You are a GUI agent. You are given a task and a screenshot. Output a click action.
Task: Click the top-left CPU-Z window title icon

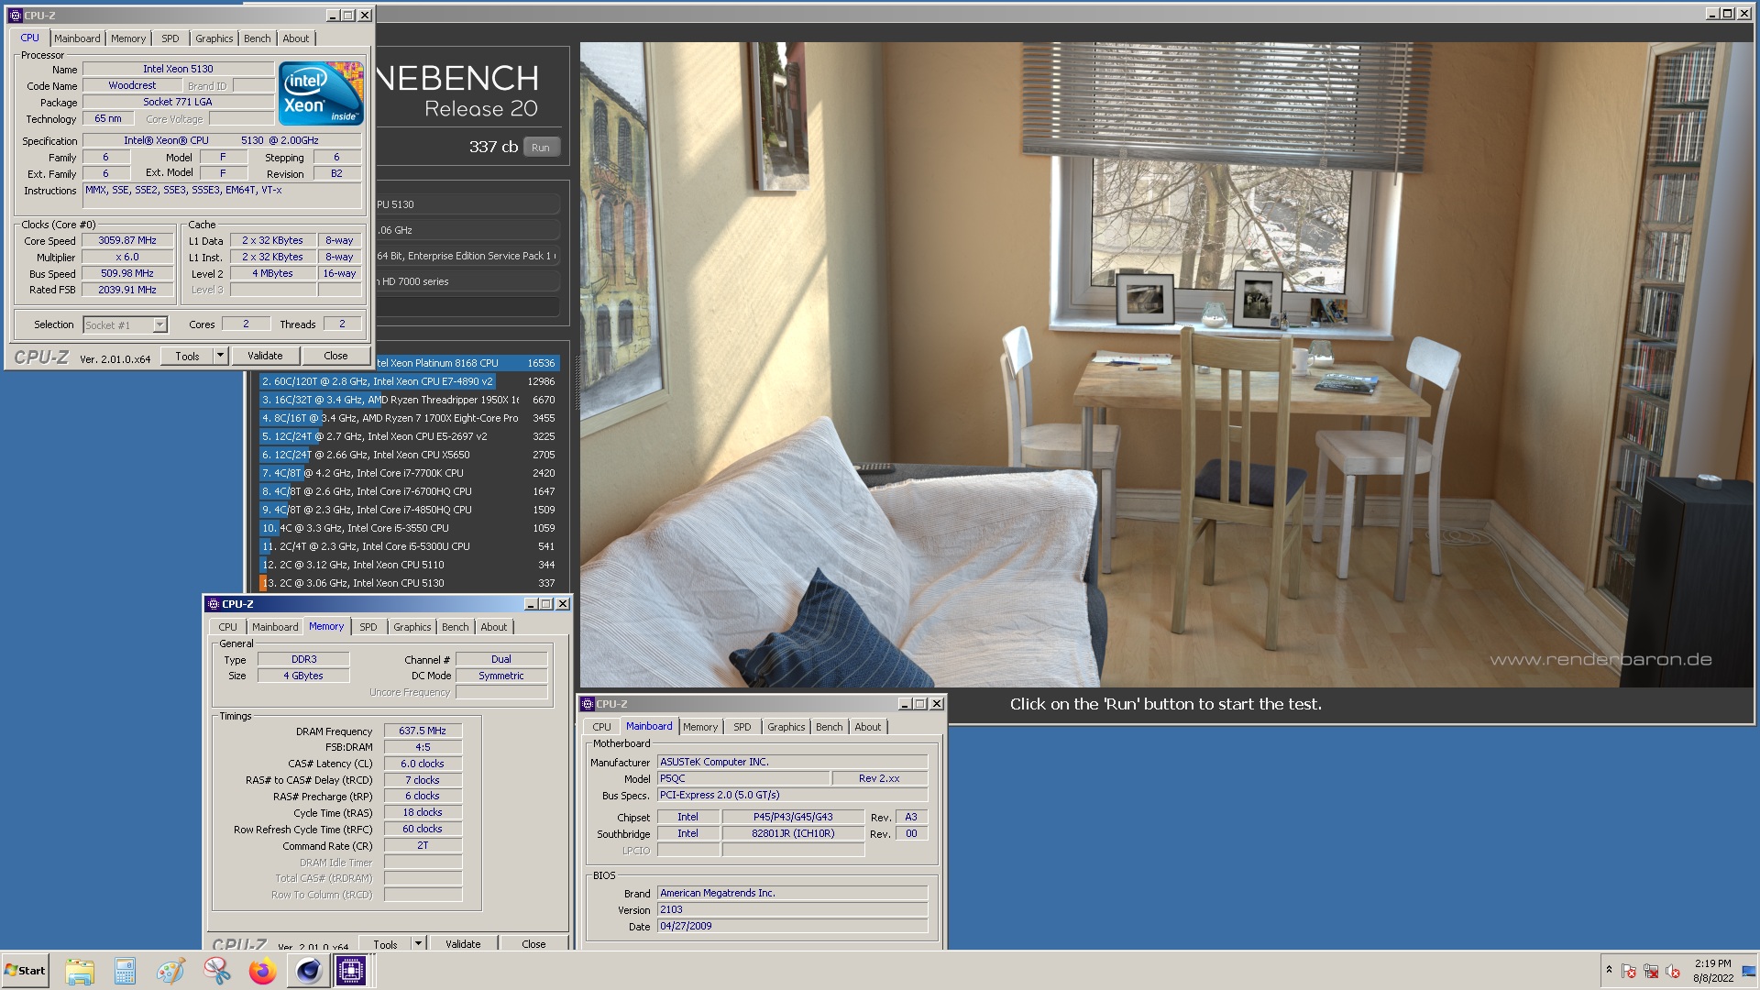point(15,16)
